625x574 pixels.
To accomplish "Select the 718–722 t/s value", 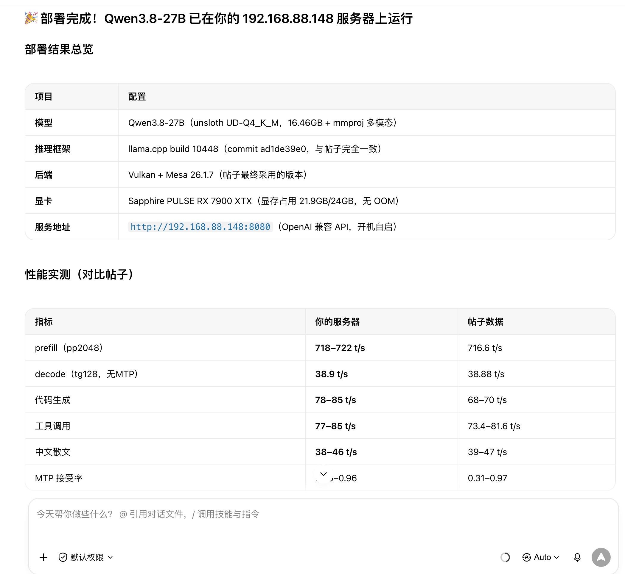I will click(x=340, y=348).
